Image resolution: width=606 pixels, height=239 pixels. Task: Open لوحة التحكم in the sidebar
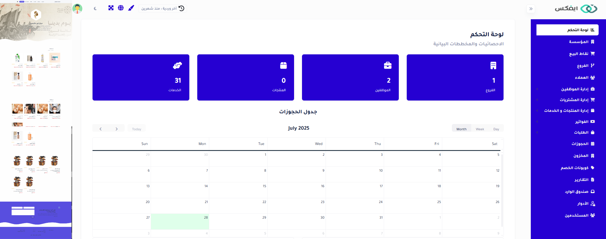tap(567, 30)
